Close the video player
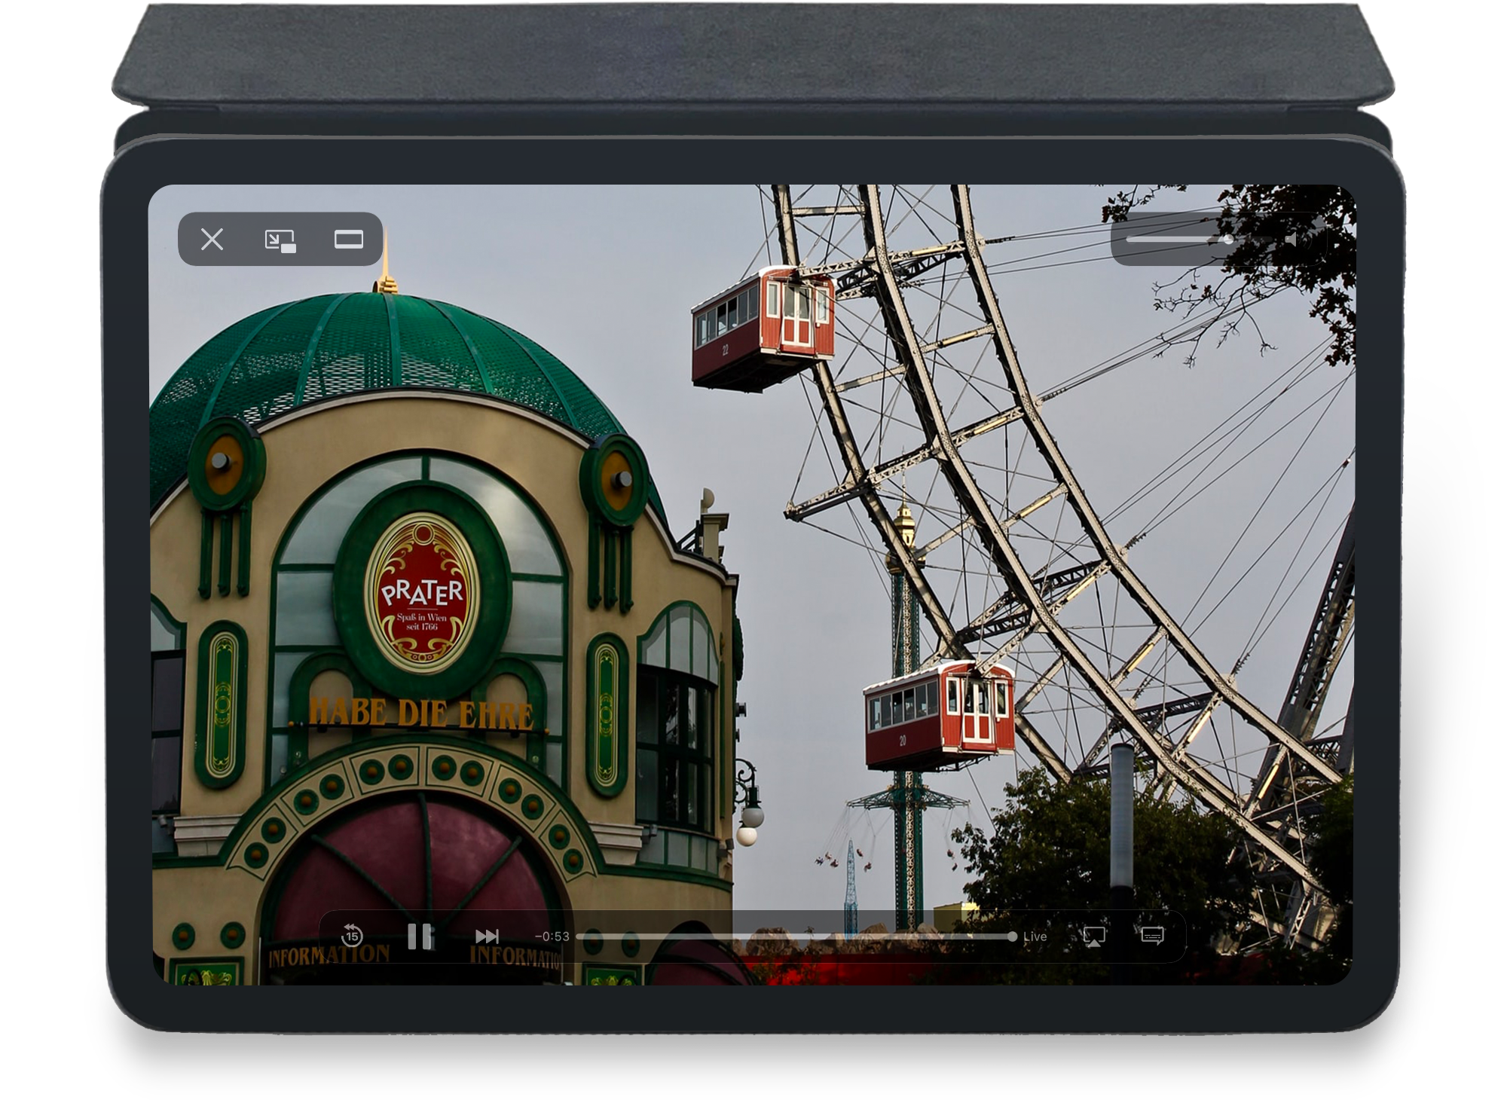The height and width of the screenshot is (1100, 1507). (212, 240)
